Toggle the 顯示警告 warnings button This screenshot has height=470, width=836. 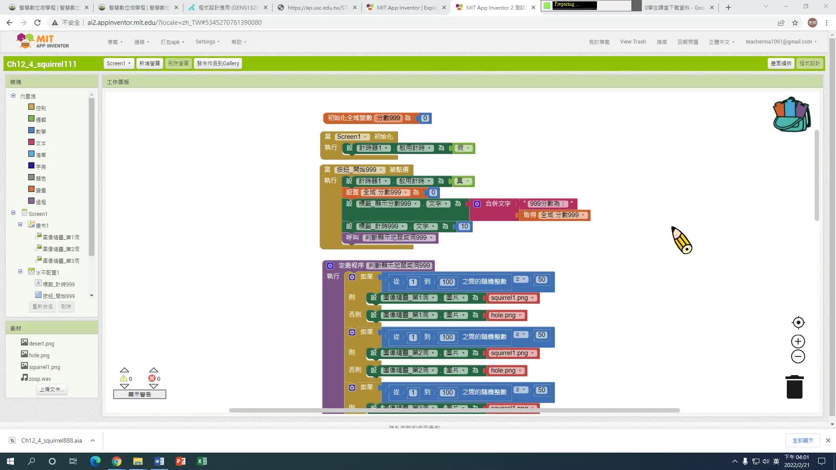pos(139,394)
